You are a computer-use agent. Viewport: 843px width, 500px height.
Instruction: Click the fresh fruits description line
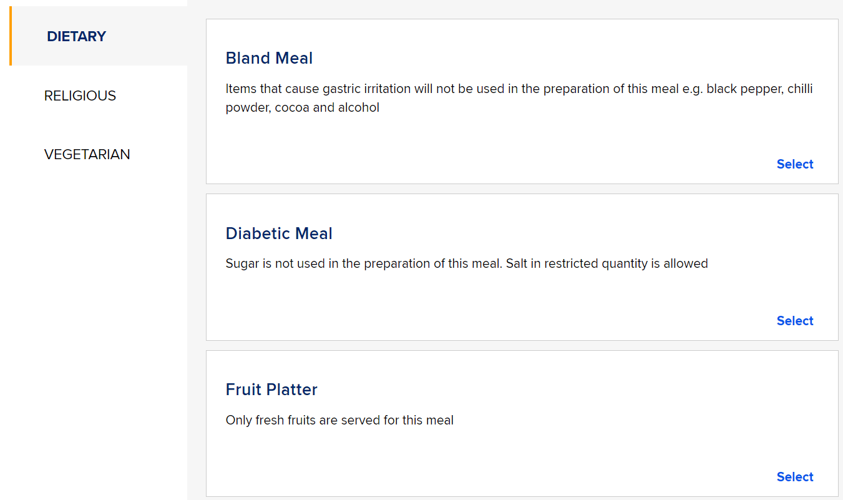click(x=339, y=420)
